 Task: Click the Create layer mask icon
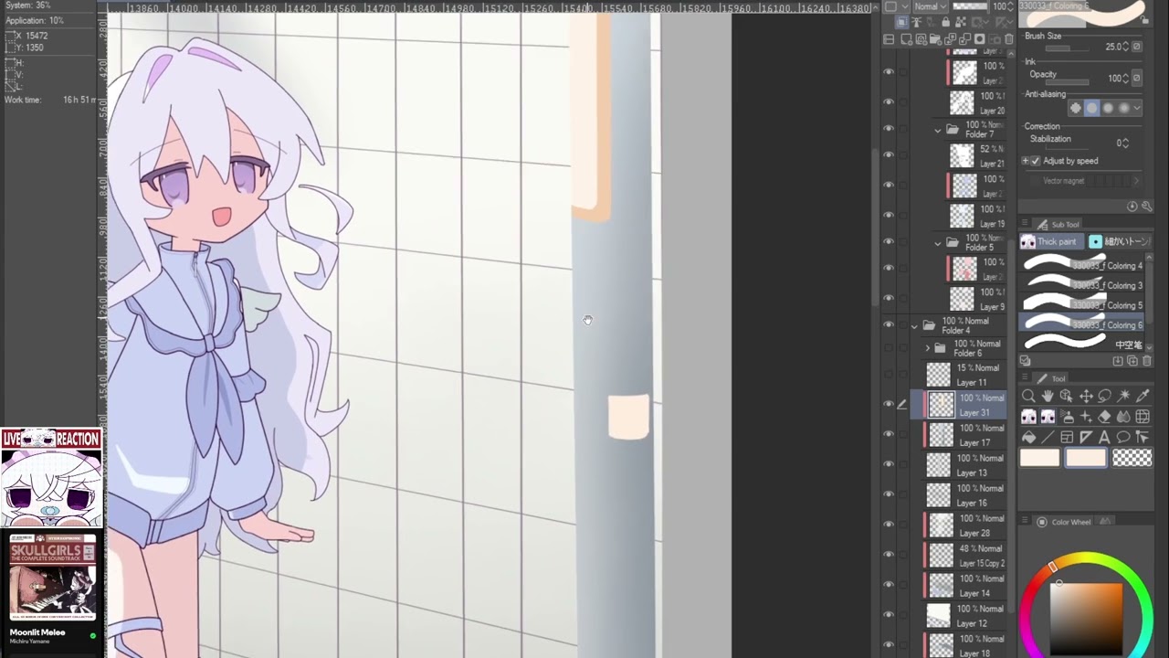point(979,39)
